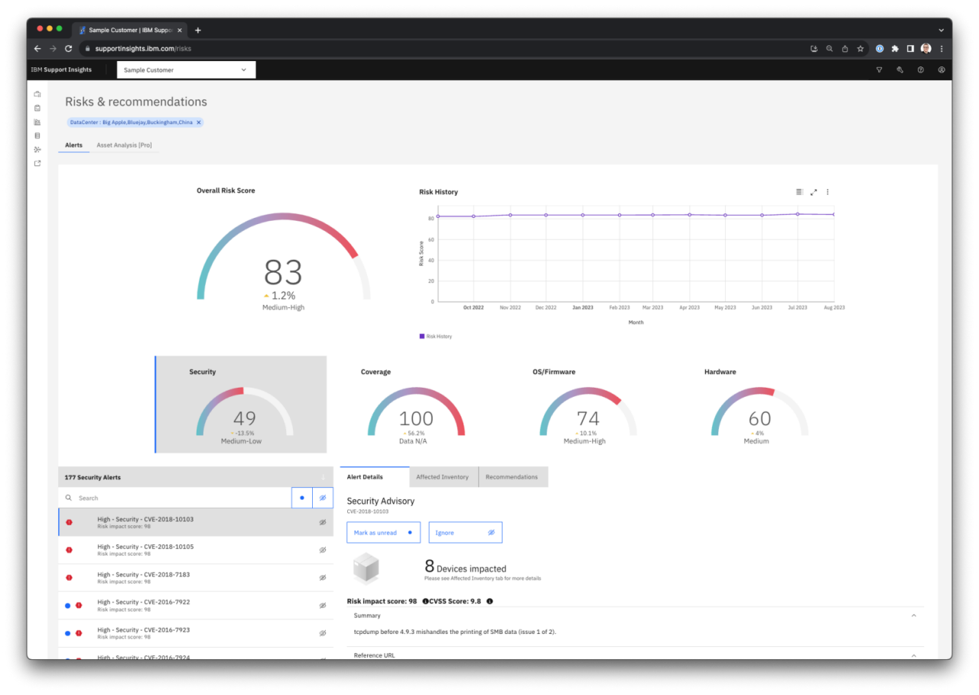Open the user profile icon in the IBM header
This screenshot has width=979, height=695.
[942, 70]
